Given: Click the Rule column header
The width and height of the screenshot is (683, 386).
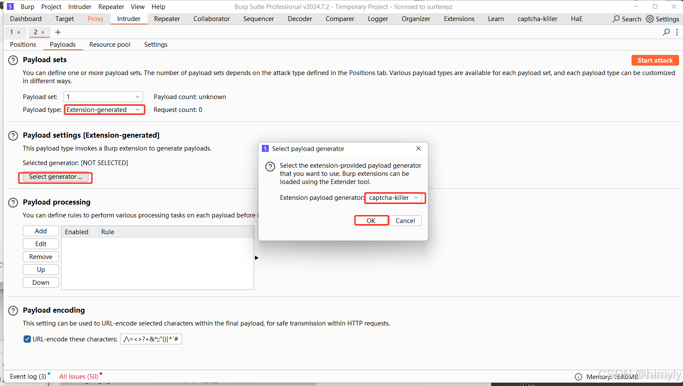Looking at the screenshot, I should 177,232.
